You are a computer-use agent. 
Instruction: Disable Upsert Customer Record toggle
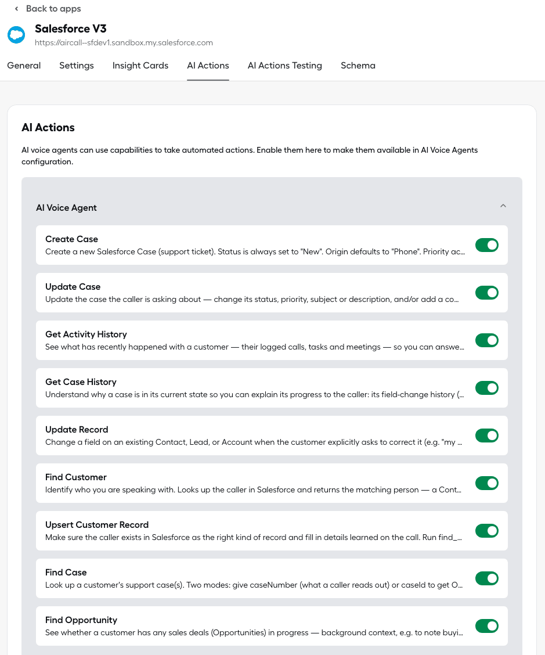[x=486, y=531]
